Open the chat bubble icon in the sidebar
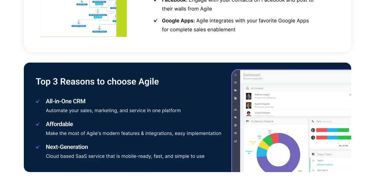The height and width of the screenshot is (178, 375). point(235,117)
